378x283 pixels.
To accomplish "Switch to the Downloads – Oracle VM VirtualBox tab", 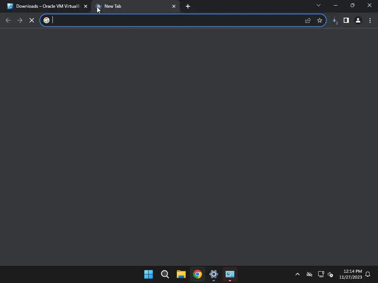I will (x=45, y=6).
